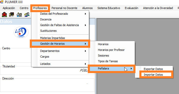Viewport: 179px width, 94px height.
Task: Click the school logo image
Action: 21,32
